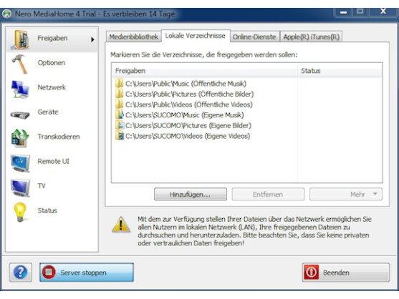Click the red stop icon on Server stoppen
399x299 pixels.
[49, 272]
